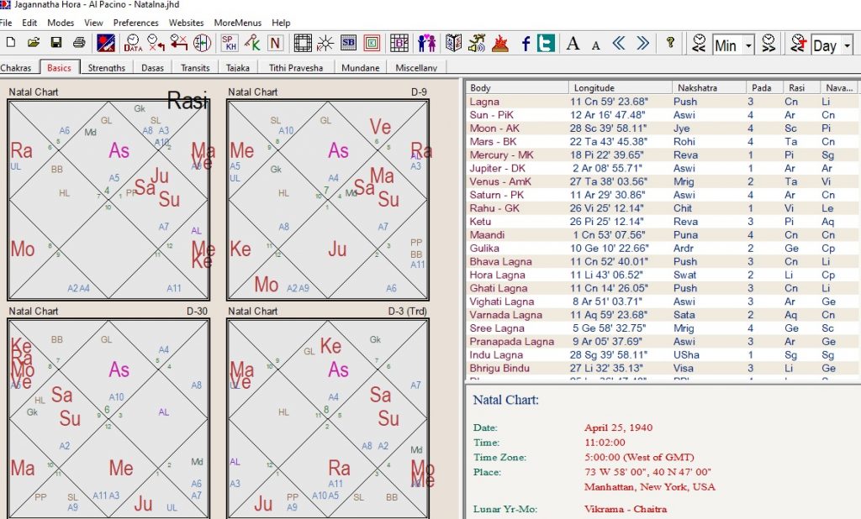Open help with question mark icon
The height and width of the screenshot is (519, 861).
point(670,43)
